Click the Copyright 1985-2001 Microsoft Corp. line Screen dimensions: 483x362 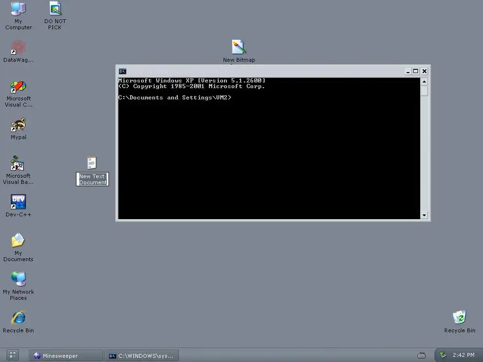[x=192, y=86]
